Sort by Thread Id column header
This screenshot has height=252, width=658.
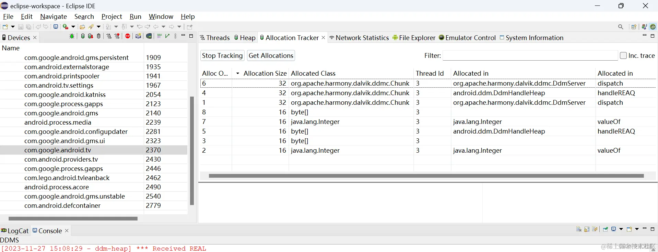coord(432,73)
